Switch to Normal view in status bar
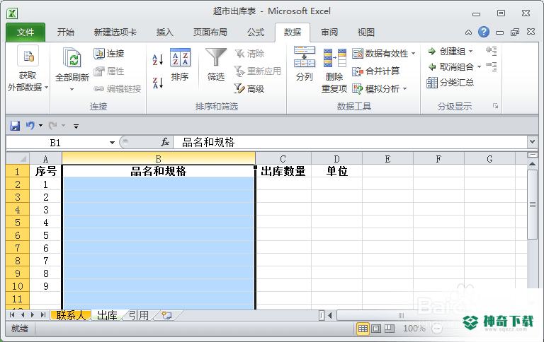Image resolution: width=544 pixels, height=342 pixels. (x=363, y=329)
